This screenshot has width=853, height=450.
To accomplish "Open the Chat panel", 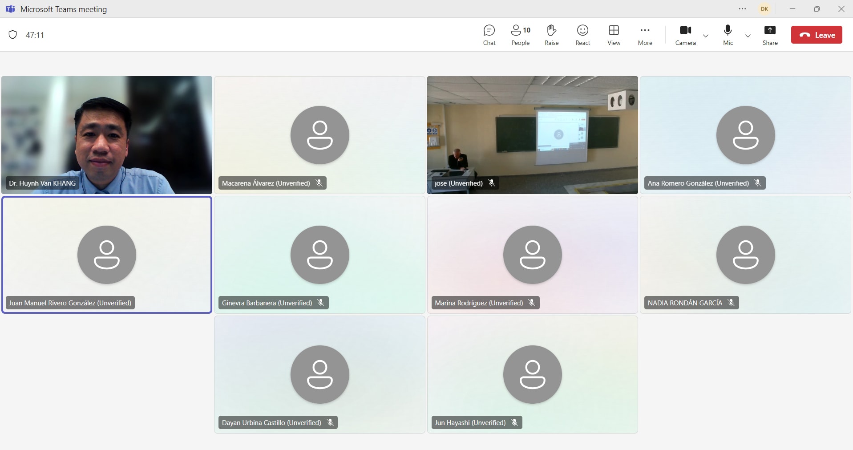I will pos(489,35).
